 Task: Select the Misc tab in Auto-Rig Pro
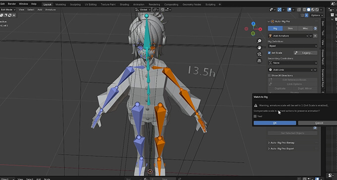coord(305,28)
